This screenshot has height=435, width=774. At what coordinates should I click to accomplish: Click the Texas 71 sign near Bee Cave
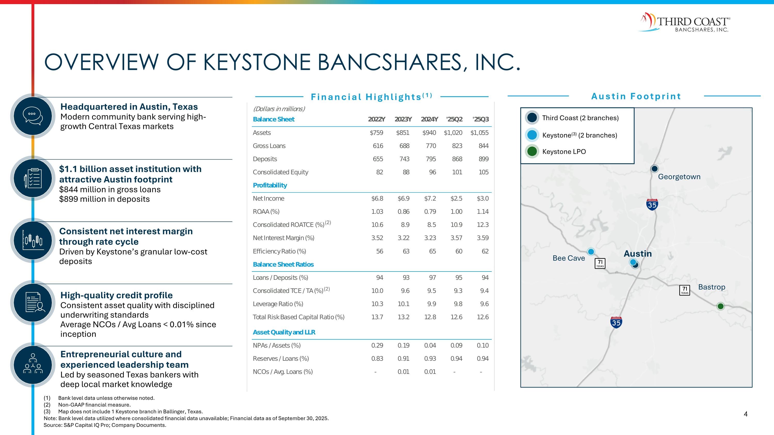(x=600, y=263)
